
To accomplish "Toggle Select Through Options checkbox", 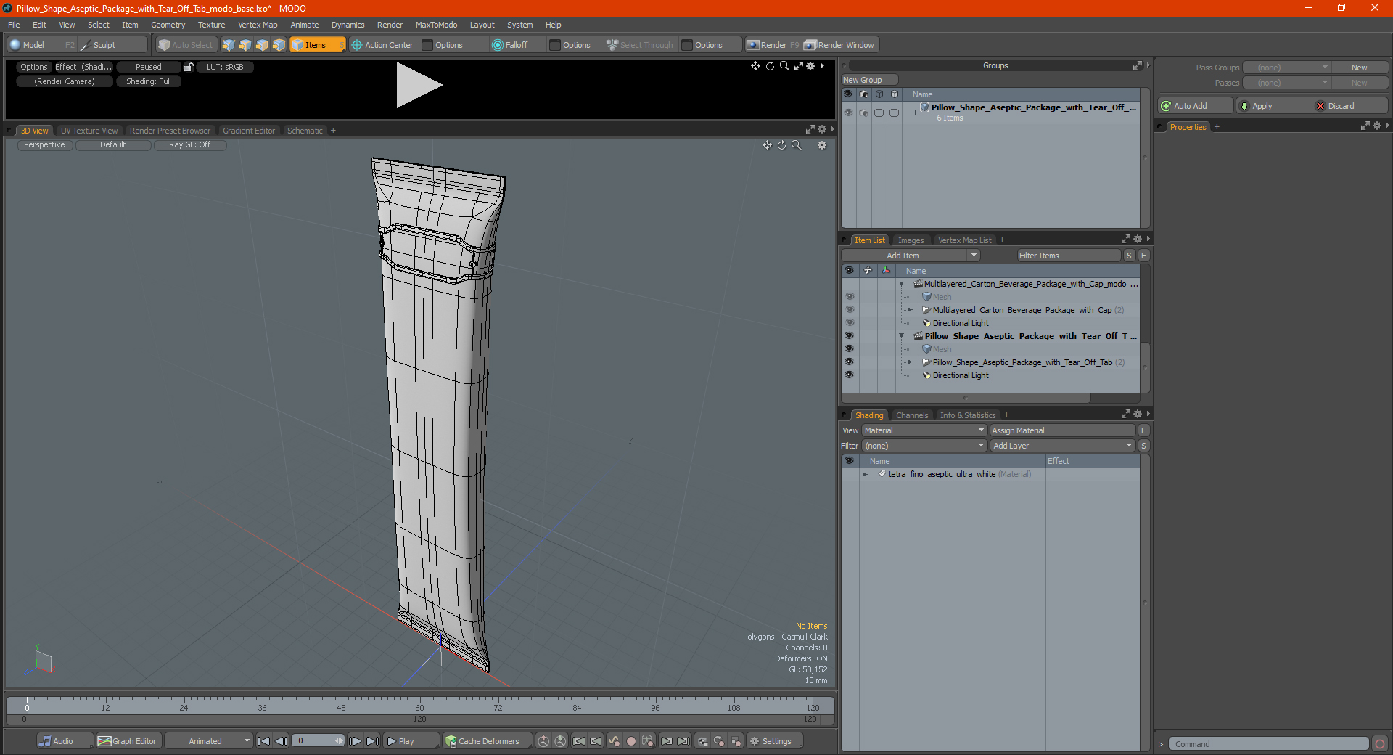I will pos(687,45).
